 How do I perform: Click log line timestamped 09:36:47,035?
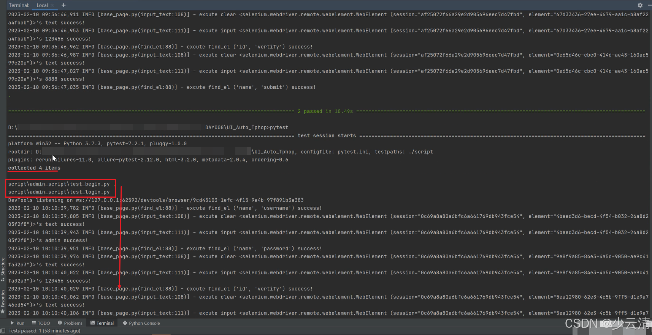pos(162,87)
